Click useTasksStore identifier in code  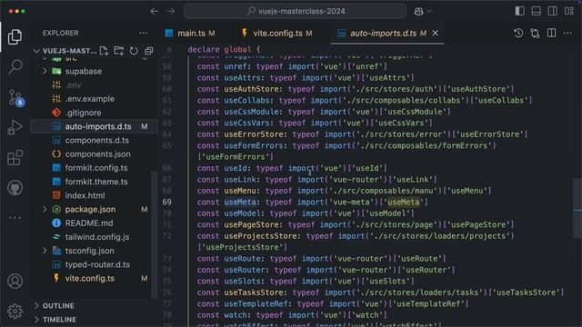(x=253, y=292)
